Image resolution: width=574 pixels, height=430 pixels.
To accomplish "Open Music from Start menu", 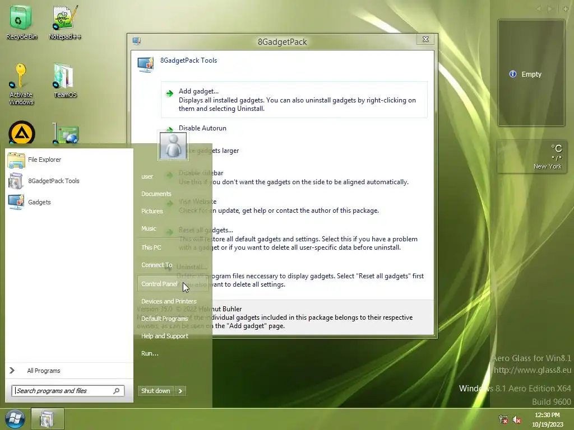I will [x=149, y=228].
